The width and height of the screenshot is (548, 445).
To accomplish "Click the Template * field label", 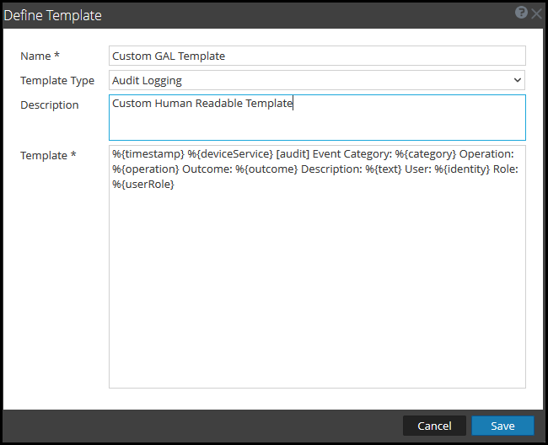I will click(49, 155).
